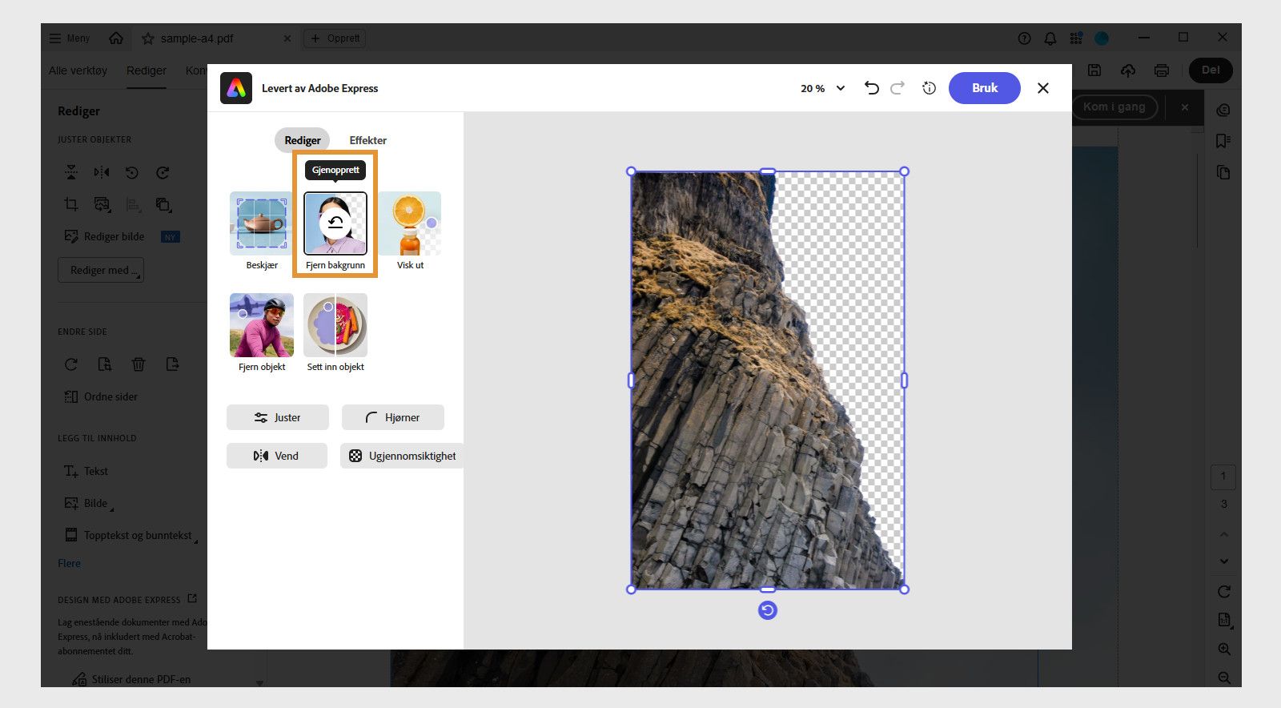Add Tekst from Legg til innhold

pos(86,471)
